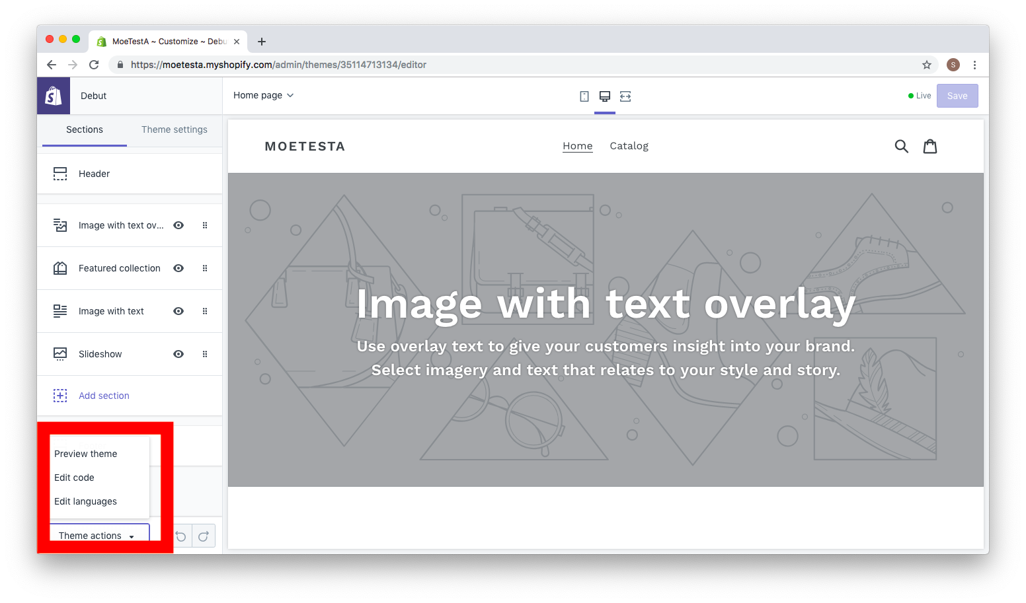Click the redo arrow icon
This screenshot has height=603, width=1026.
(204, 536)
